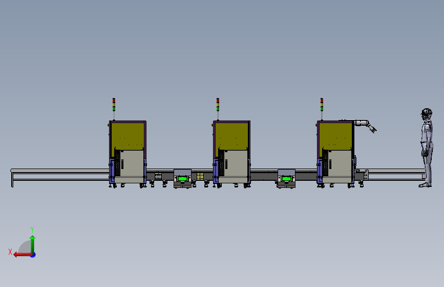Select the green-screen cart between left and middle machines

(x=182, y=179)
